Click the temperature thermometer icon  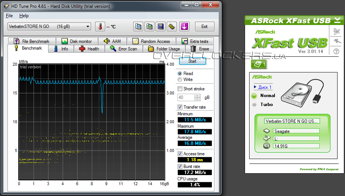pyautogui.click(x=100, y=27)
